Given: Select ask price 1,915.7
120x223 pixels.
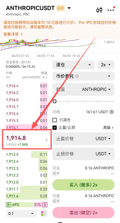Looking at the screenshot, I should coord(12,107).
